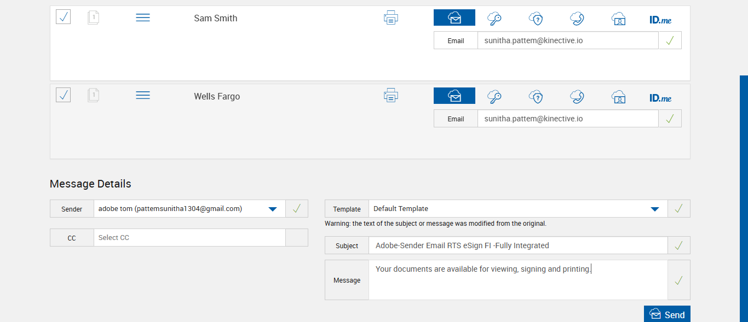
Task: Select the shield question icon for Sam Smith
Action: point(536,18)
